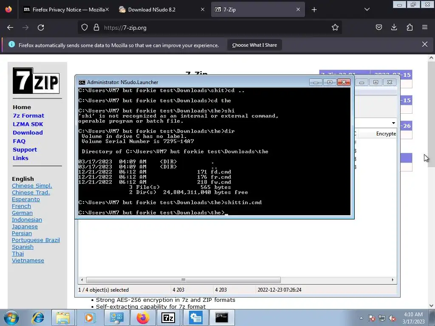The height and width of the screenshot is (326, 435).
Task: Click browser page scroll up arrow
Action: click(x=431, y=58)
